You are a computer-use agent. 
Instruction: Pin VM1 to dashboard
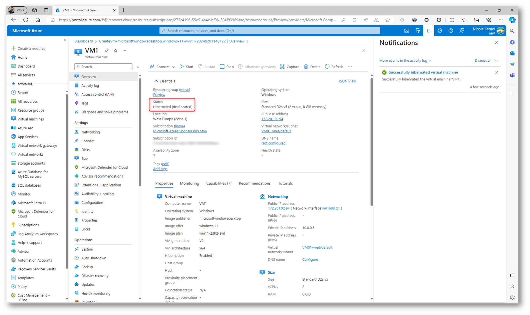(x=107, y=50)
